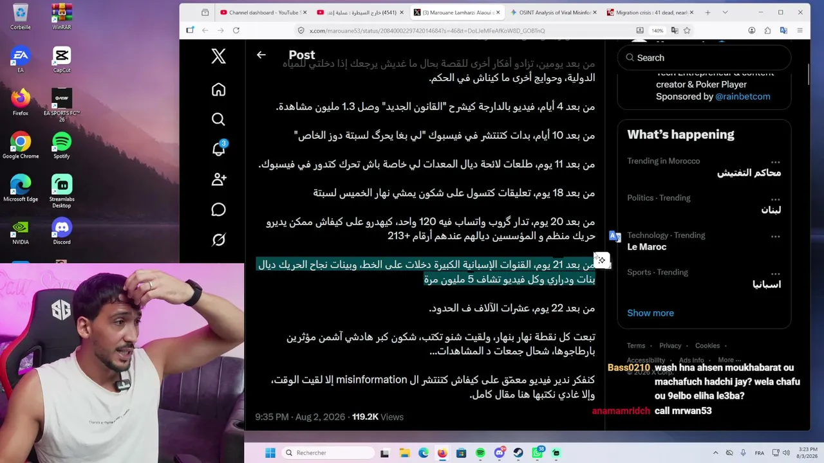Open more options for Le Maroc trend
Screen dimensions: 824x463
(x=775, y=236)
